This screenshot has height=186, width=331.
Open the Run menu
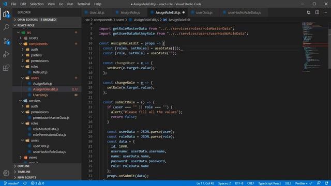coord(70,4)
